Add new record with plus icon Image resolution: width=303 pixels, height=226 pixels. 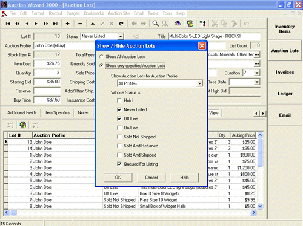[68, 24]
